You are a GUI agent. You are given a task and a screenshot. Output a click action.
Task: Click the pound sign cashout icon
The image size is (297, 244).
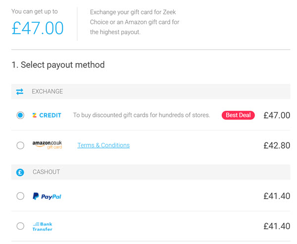click(x=20, y=172)
